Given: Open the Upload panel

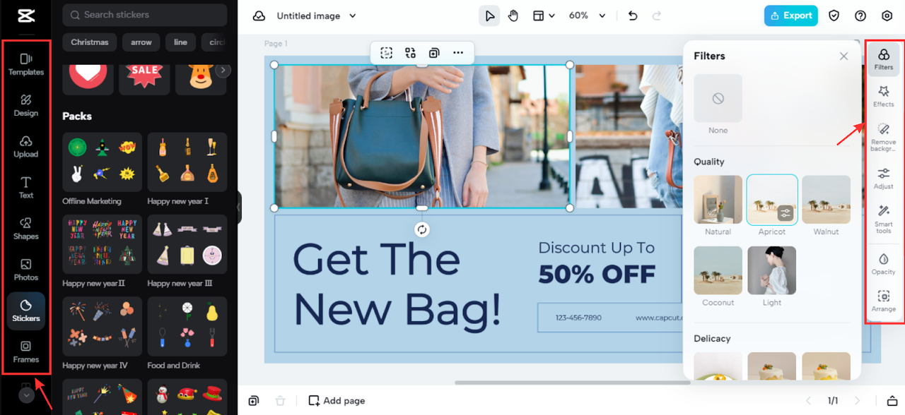Looking at the screenshot, I should 26,146.
